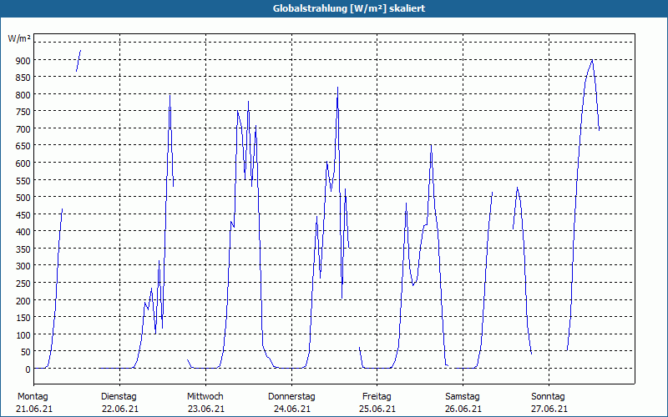Screen dimensions: 668x417
Task: Select the 600 y-axis value
Action: (23, 163)
